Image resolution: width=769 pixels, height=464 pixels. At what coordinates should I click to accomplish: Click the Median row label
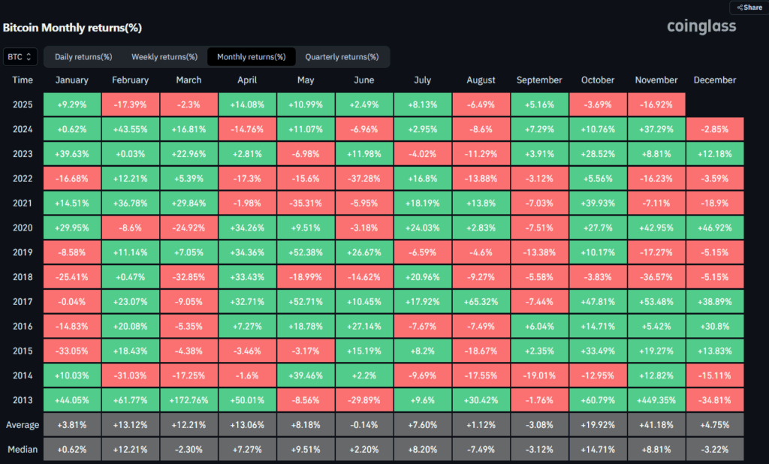[23, 450]
